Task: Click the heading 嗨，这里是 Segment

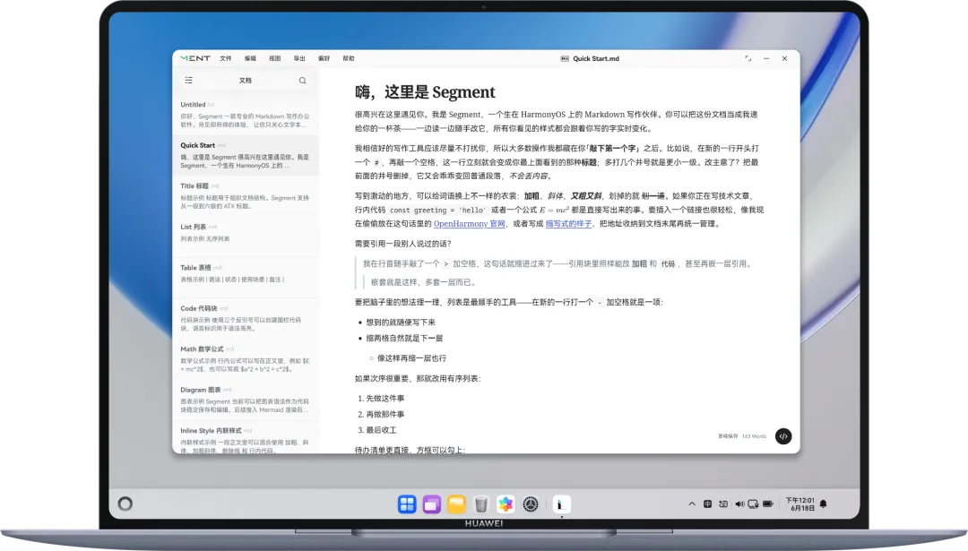Action: [425, 92]
